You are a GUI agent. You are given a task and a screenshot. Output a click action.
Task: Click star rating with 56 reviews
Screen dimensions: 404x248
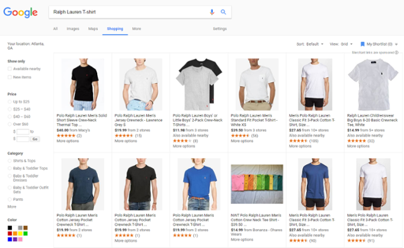240,136
